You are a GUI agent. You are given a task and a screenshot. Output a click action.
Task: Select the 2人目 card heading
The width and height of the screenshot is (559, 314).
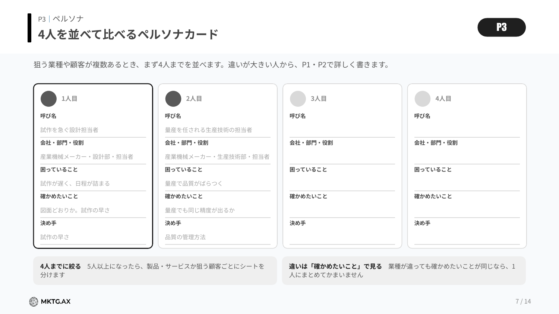click(194, 99)
